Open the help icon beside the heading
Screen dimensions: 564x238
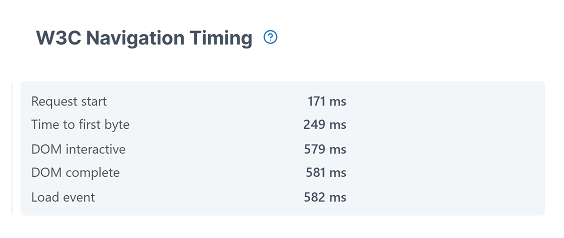pyautogui.click(x=270, y=37)
